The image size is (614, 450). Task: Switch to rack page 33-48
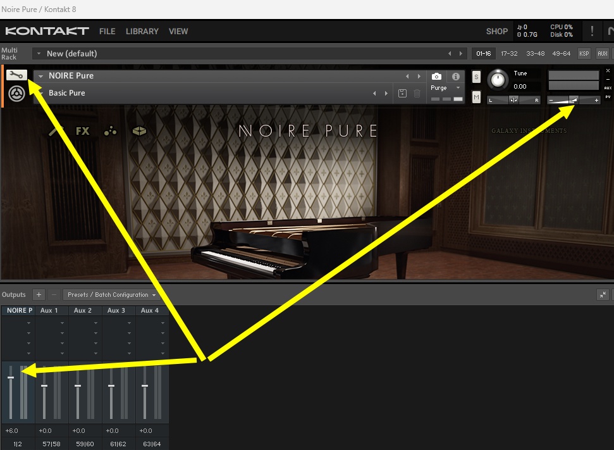[536, 53]
